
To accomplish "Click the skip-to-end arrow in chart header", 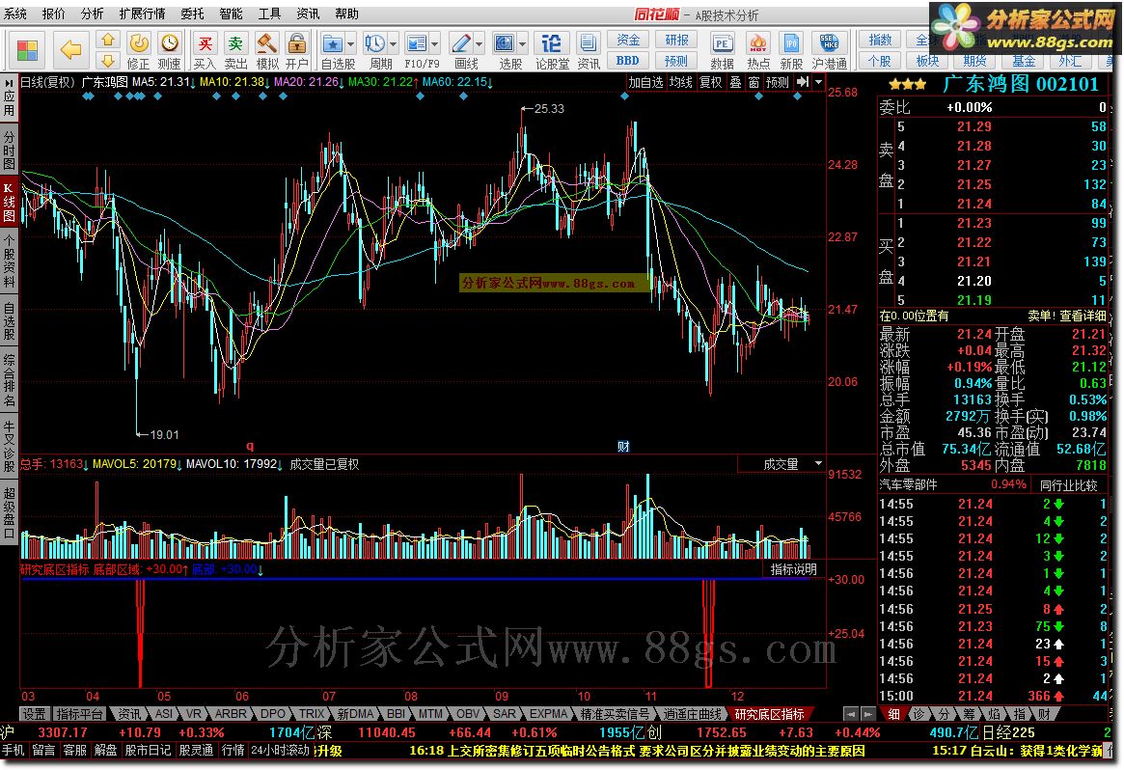I will [802, 82].
